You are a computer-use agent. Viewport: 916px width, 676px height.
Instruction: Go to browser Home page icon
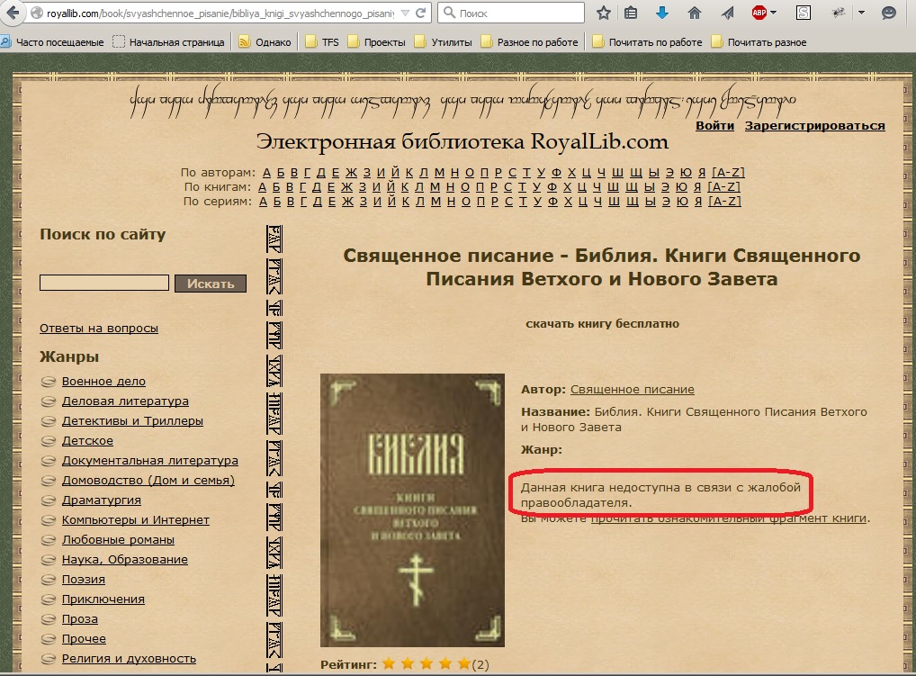point(694,14)
